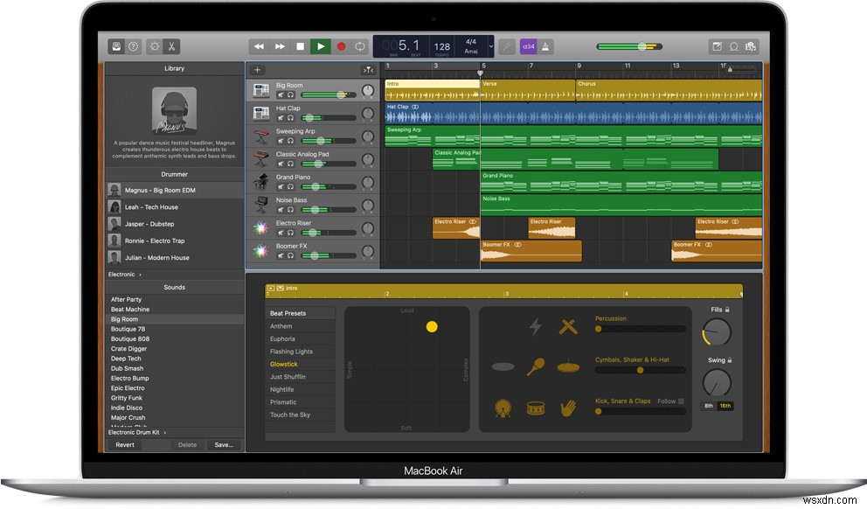Open the Library panel
This screenshot has height=509, width=867.
coord(116,46)
